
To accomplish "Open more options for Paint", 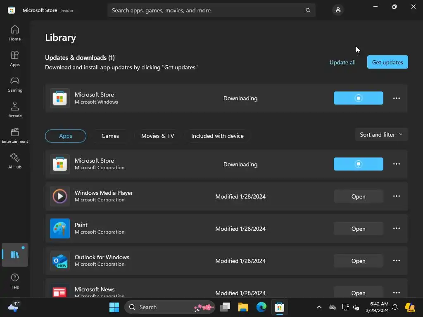I will tap(396, 228).
